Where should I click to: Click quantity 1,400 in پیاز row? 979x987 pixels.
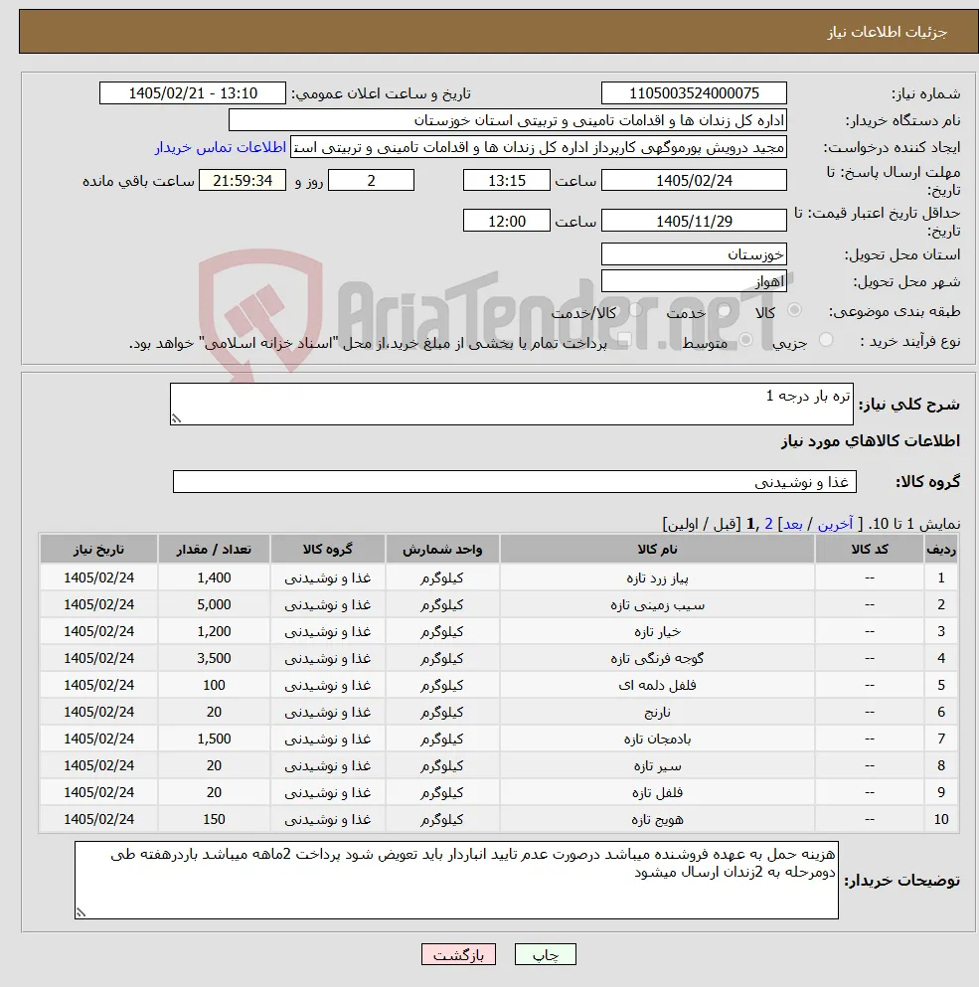214,577
